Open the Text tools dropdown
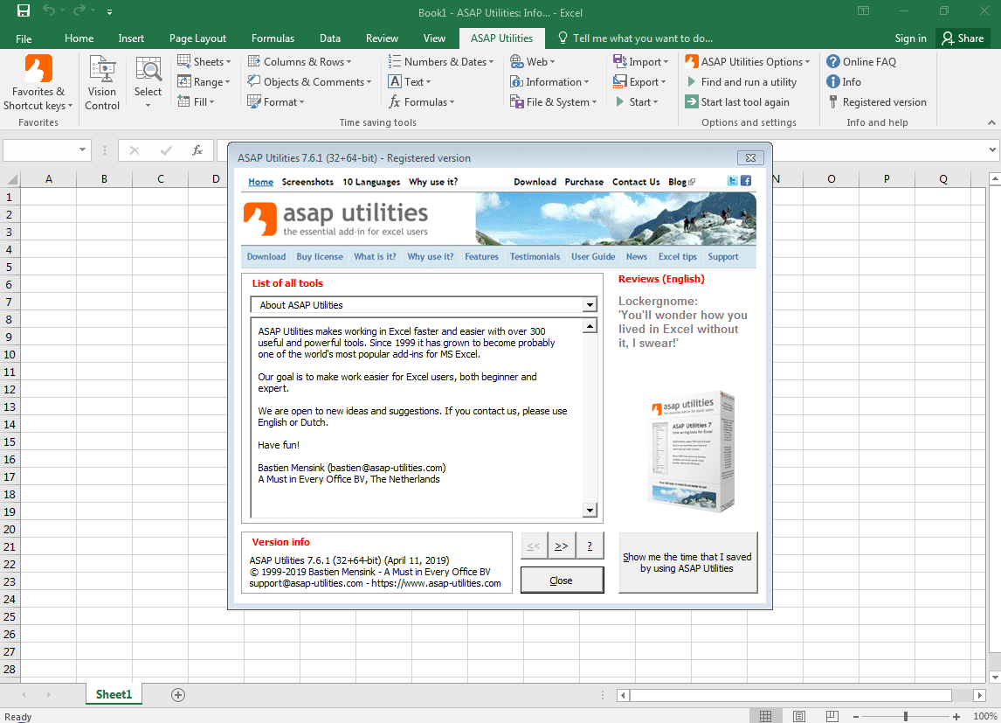The image size is (1001, 723). 410,82
